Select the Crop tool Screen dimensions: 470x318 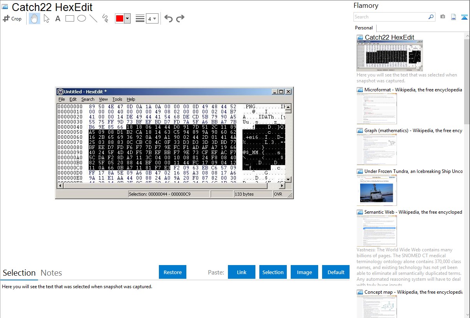12,18
